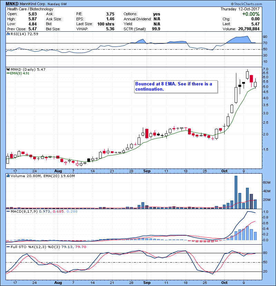The image size is (276, 286).
Task: Click the Last Size value 100 shrs
Action: tap(106, 24)
